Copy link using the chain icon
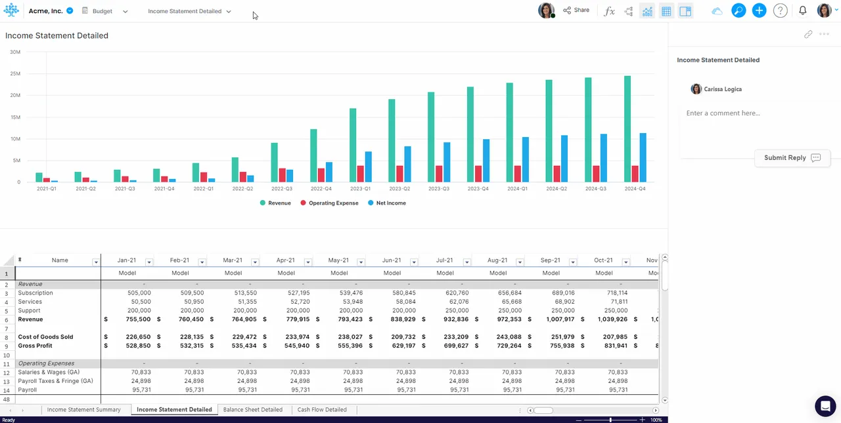 pyautogui.click(x=808, y=34)
